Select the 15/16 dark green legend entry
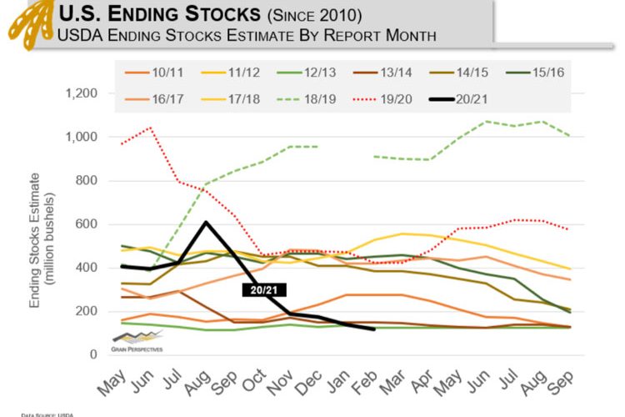Screen dimensions: 625x417 [x=535, y=73]
